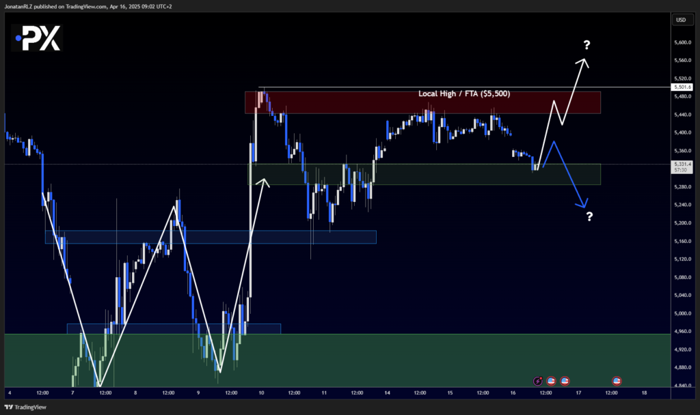Click date 9 on the time axis

198,392
